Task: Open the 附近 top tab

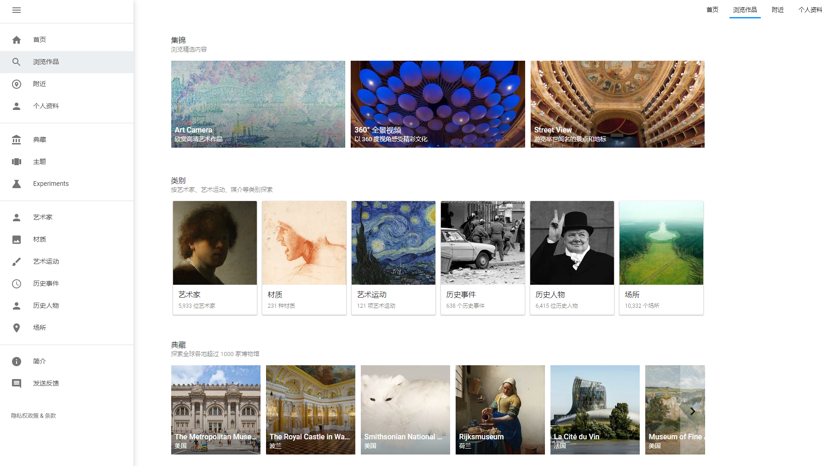Action: (x=777, y=10)
